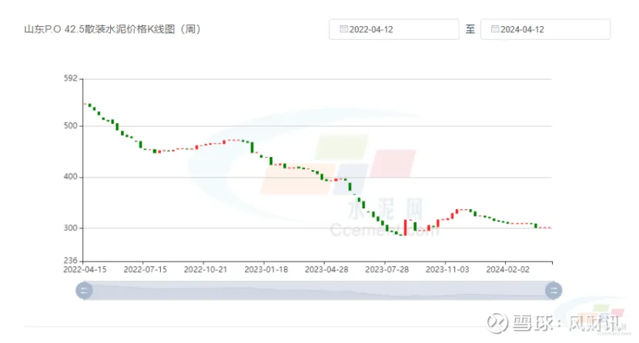Viewport: 639px width, 343px height.
Task: Click x-axis label 2022-07-15
Action: [145, 270]
